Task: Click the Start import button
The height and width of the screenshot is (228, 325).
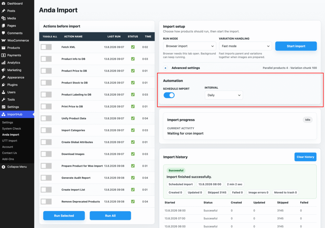Action: (296, 46)
